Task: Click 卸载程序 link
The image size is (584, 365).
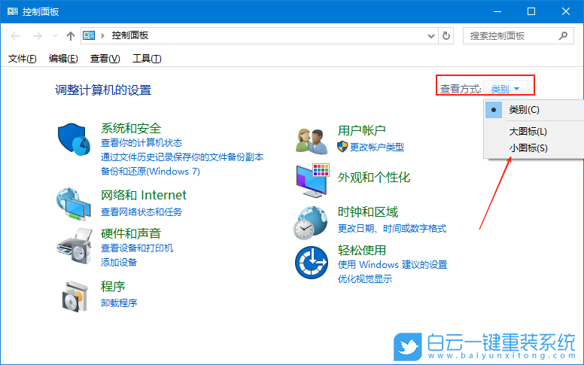Action: coord(119,303)
